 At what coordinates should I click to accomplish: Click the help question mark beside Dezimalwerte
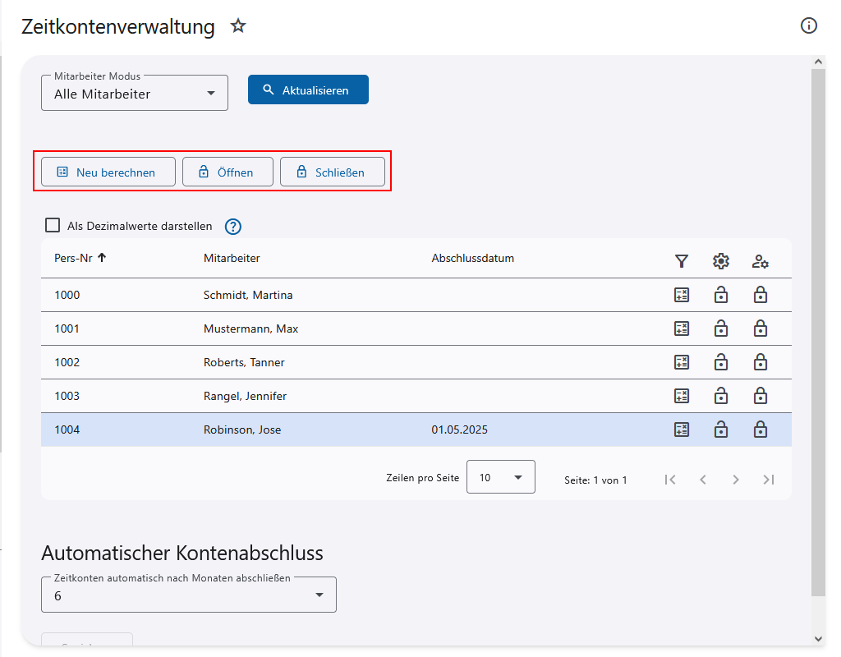(232, 227)
